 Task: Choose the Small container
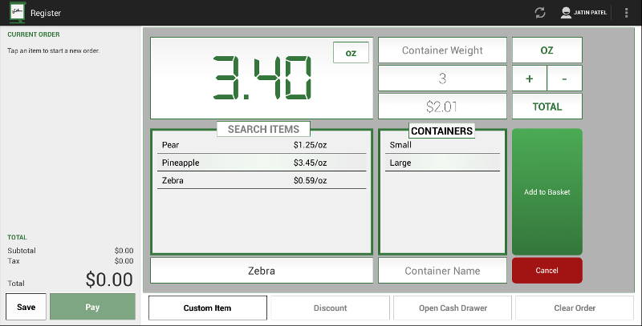tap(442, 145)
